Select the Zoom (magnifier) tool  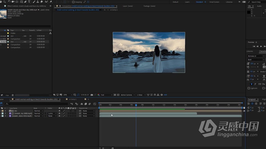pos(4,2)
